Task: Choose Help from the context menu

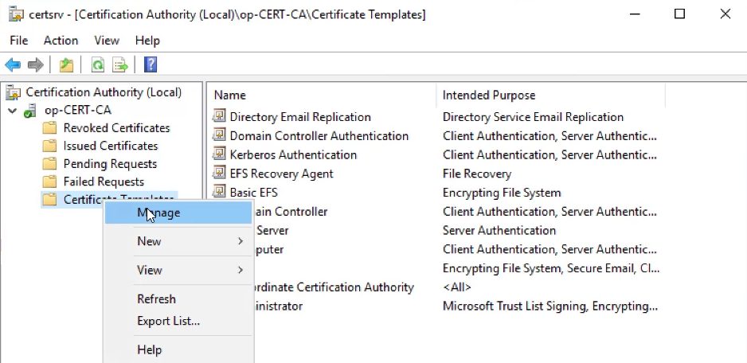Action: (178, 349)
